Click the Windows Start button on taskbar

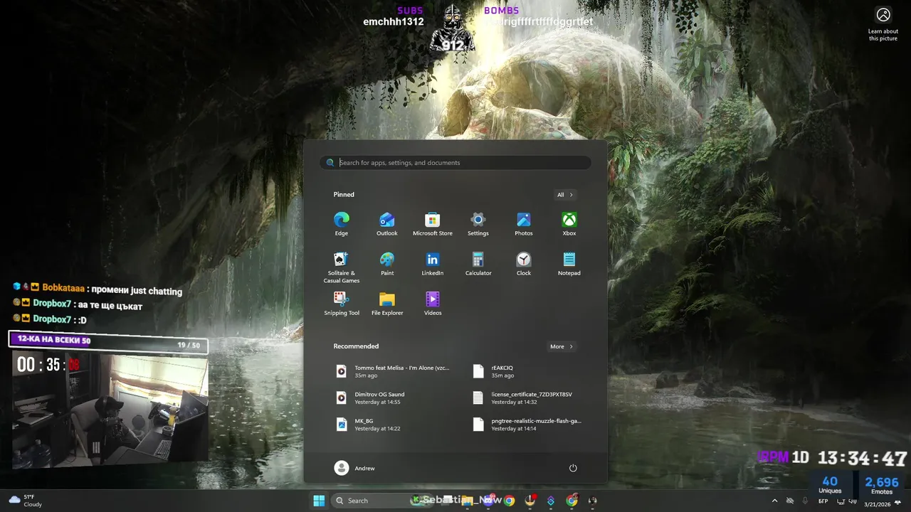pyautogui.click(x=319, y=501)
